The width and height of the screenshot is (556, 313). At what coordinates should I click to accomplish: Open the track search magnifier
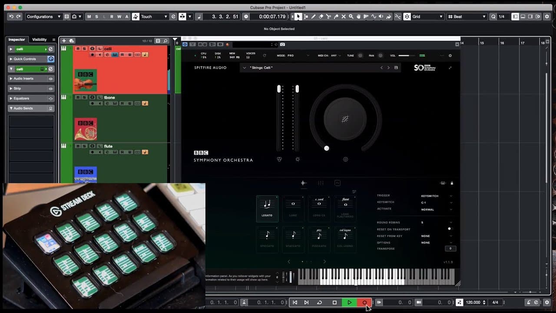tap(165, 41)
